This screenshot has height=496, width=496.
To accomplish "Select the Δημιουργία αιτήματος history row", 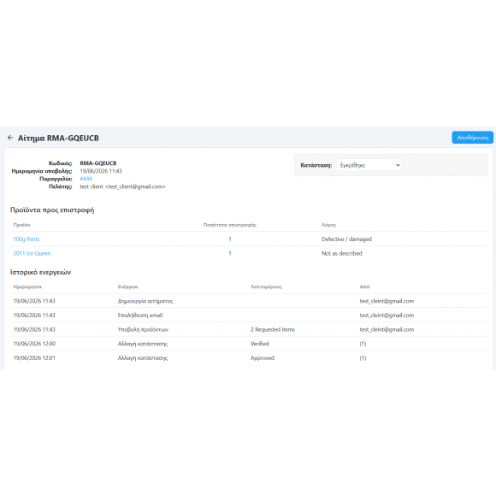I will pyautogui.click(x=249, y=301).
